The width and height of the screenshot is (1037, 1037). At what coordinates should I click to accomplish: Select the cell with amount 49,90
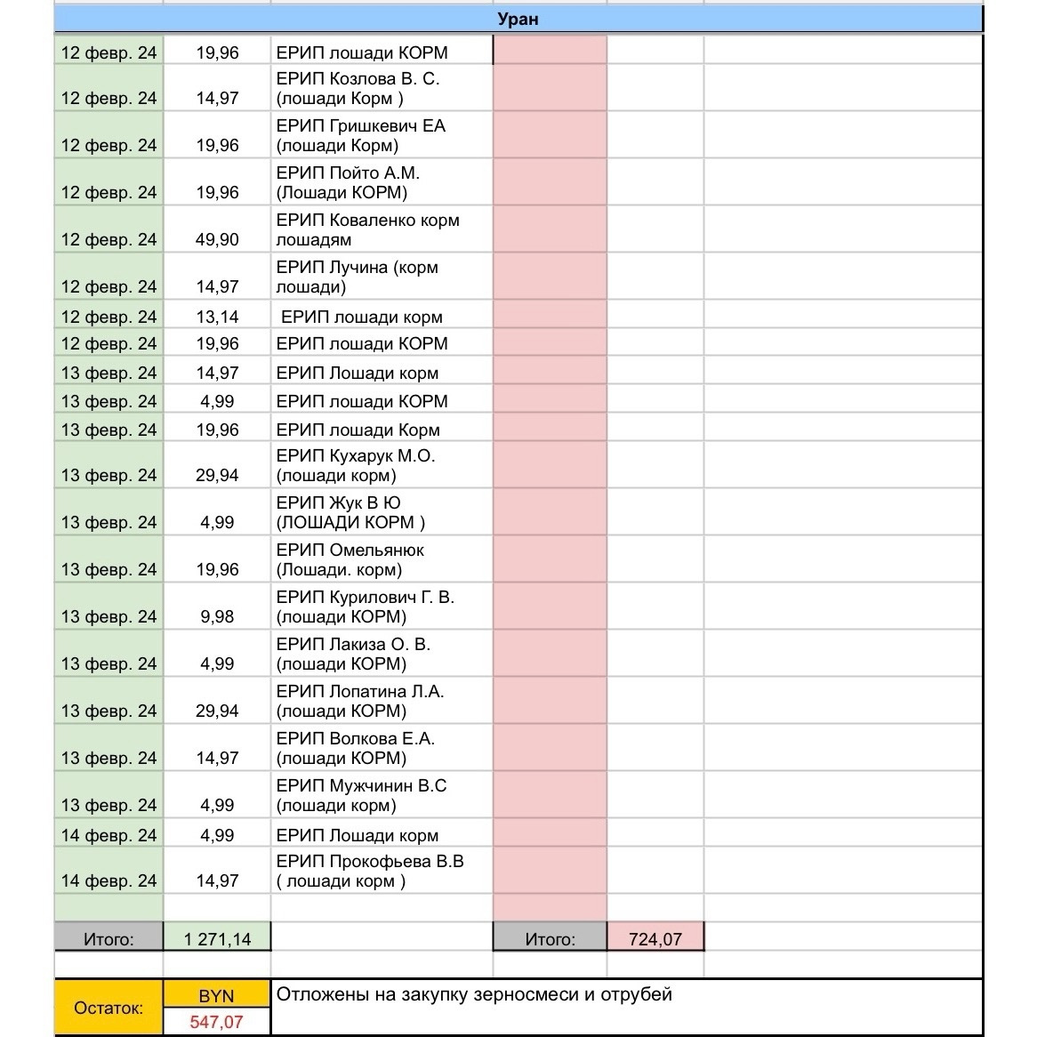point(217,230)
